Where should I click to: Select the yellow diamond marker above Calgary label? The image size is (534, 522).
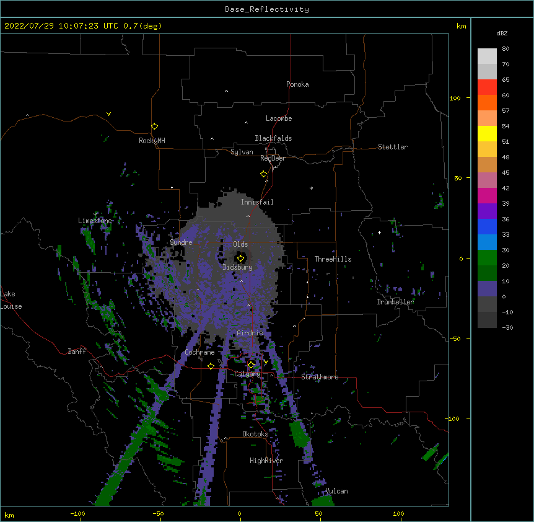tap(251, 365)
